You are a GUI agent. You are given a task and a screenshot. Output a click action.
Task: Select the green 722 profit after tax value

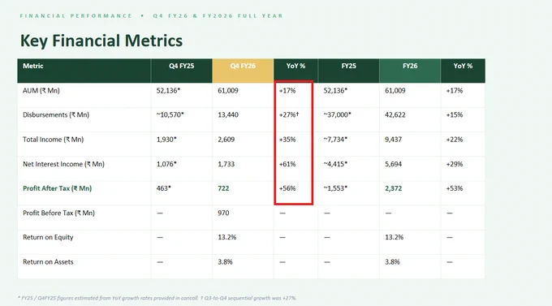[223, 188]
